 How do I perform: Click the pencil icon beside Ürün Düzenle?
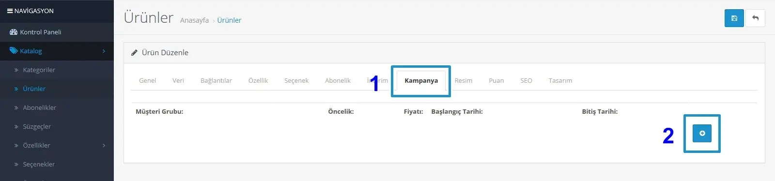tap(135, 53)
